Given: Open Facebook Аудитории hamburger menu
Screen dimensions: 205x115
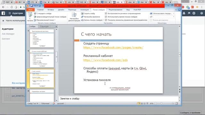Looking at the screenshot, I should pyautogui.click(x=10, y=13).
